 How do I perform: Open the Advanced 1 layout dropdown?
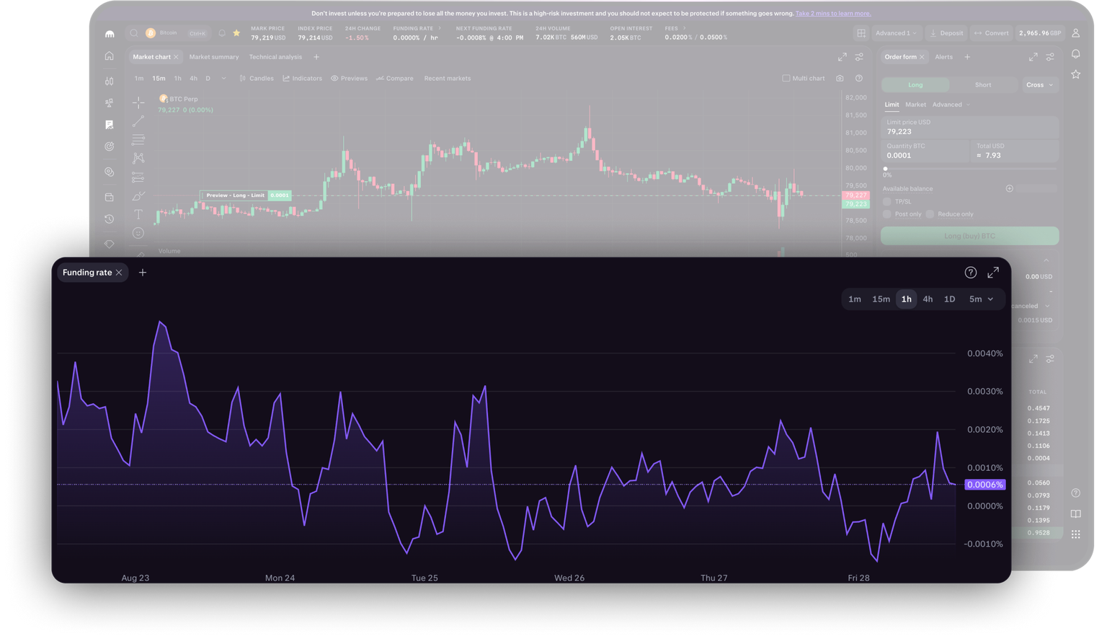click(897, 33)
